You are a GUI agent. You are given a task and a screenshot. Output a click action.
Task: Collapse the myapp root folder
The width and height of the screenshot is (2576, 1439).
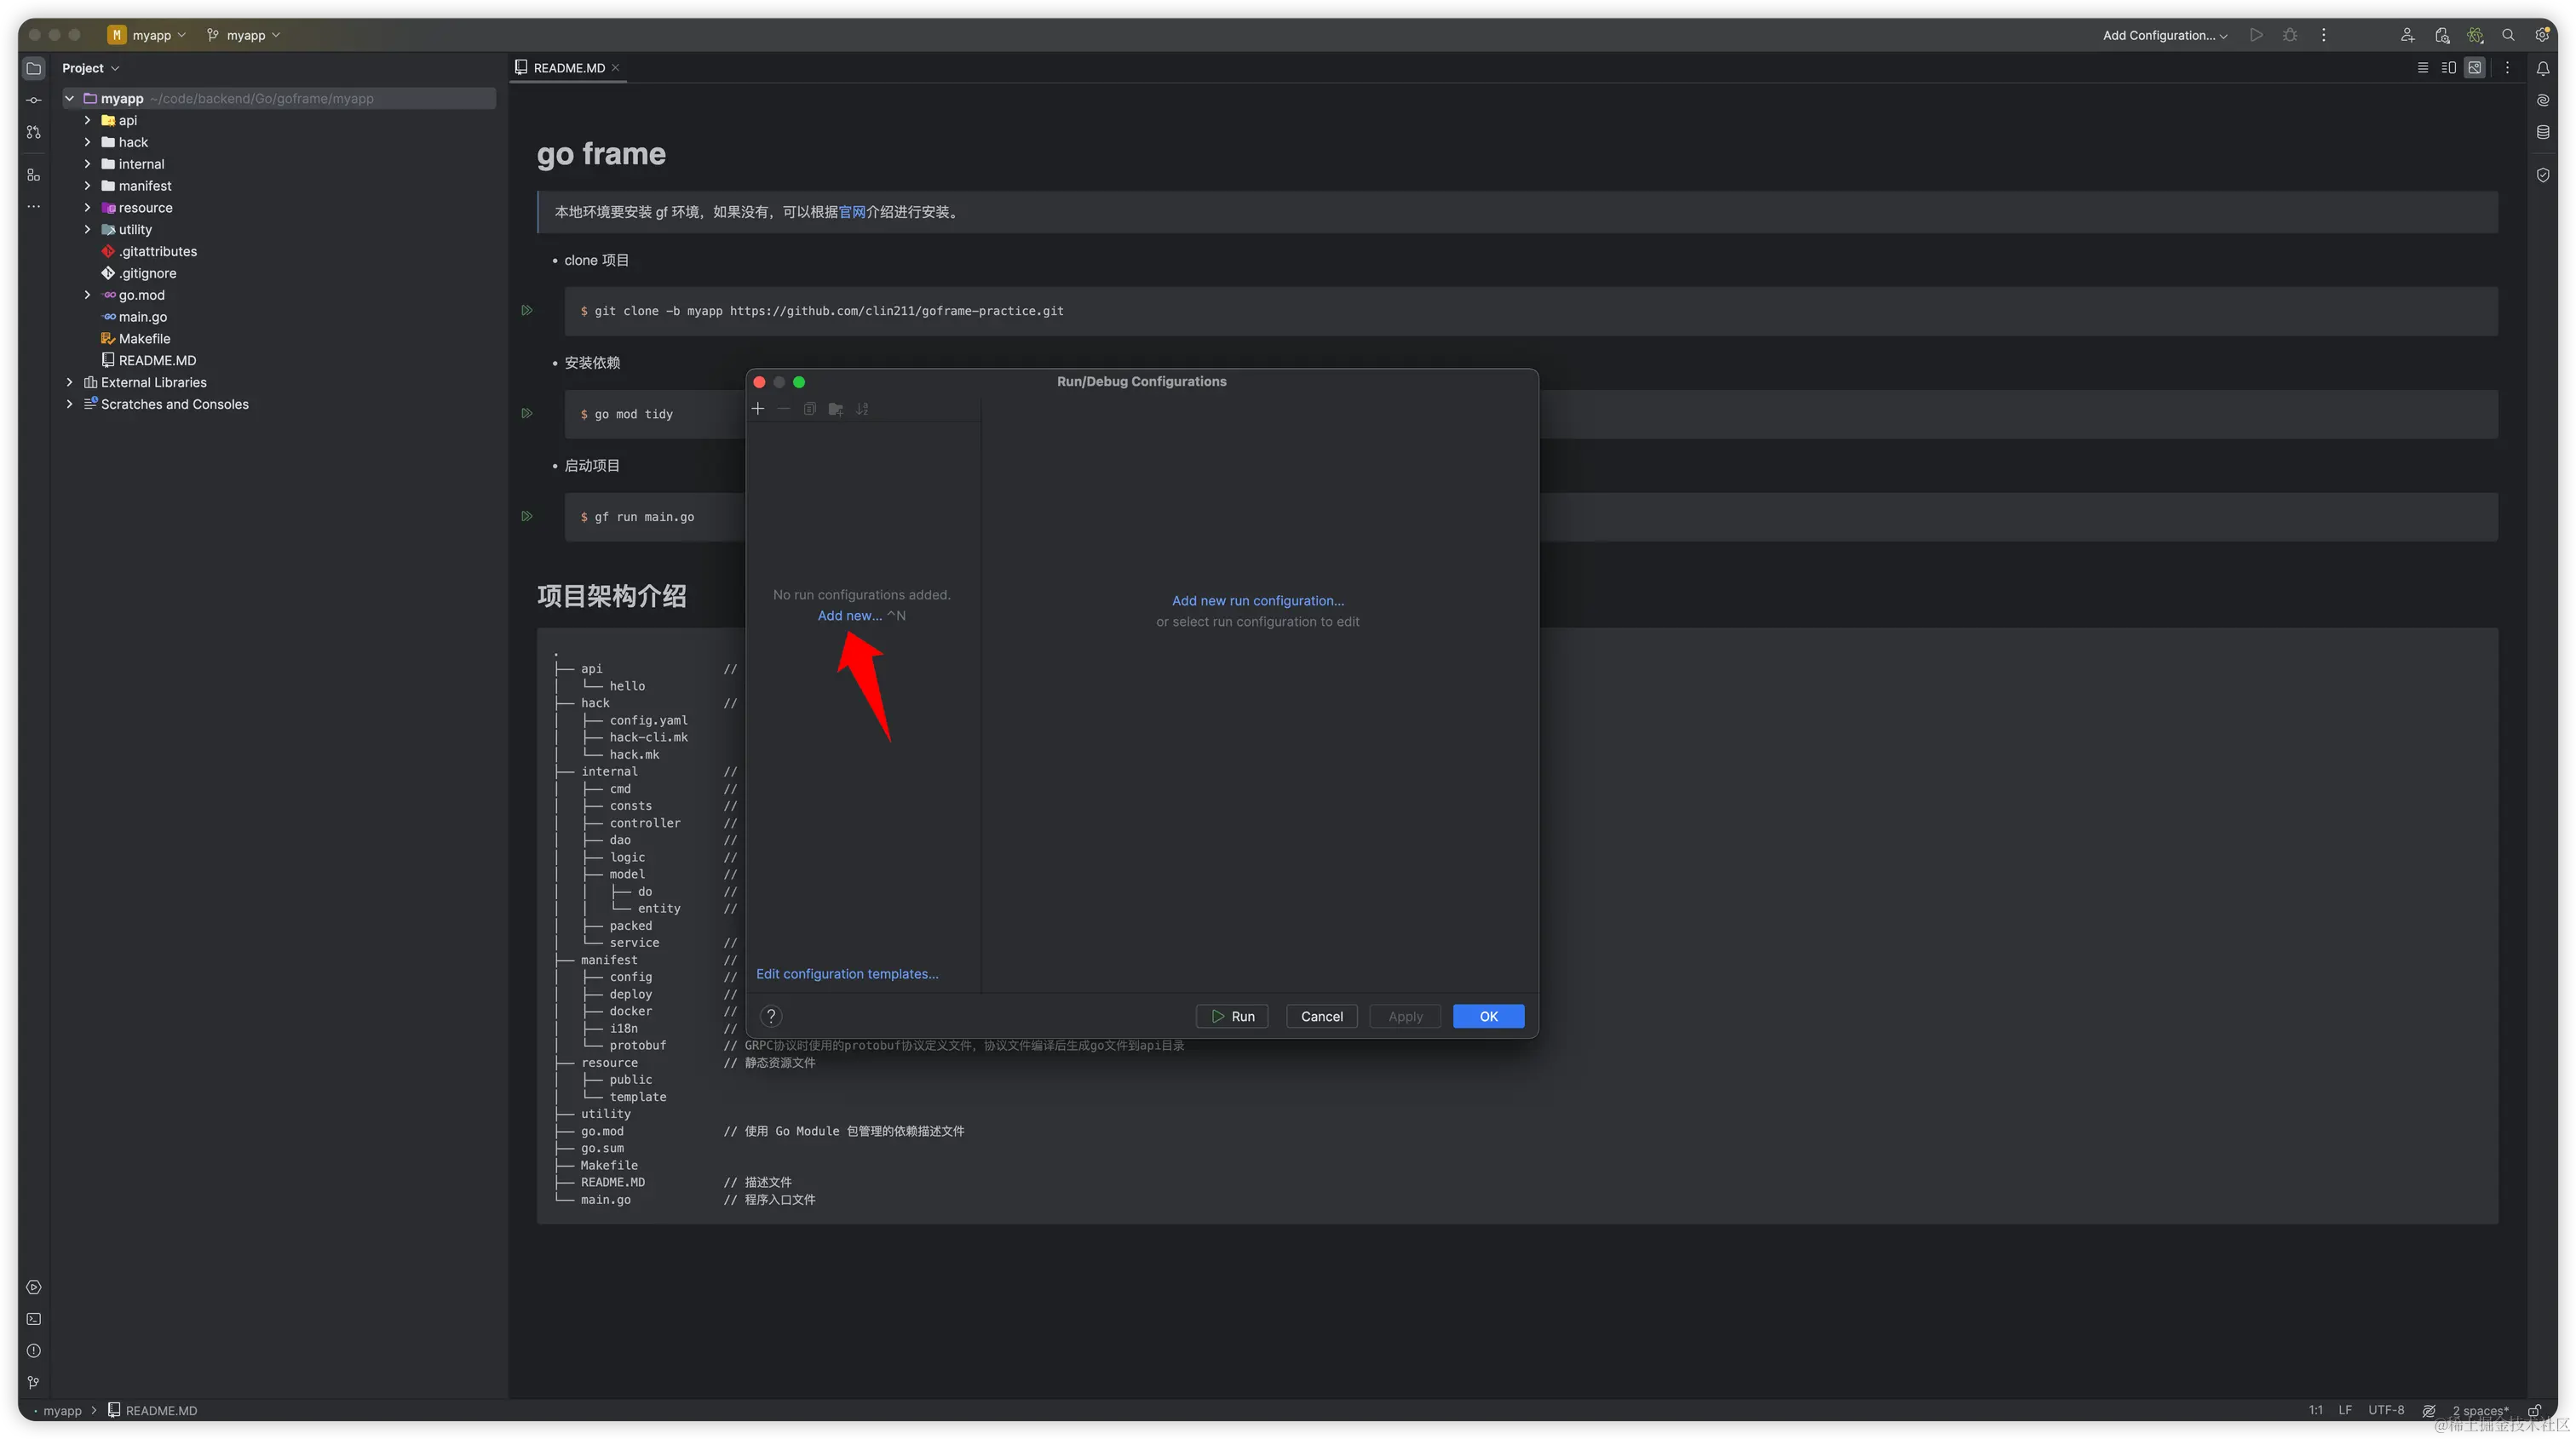tap(70, 99)
